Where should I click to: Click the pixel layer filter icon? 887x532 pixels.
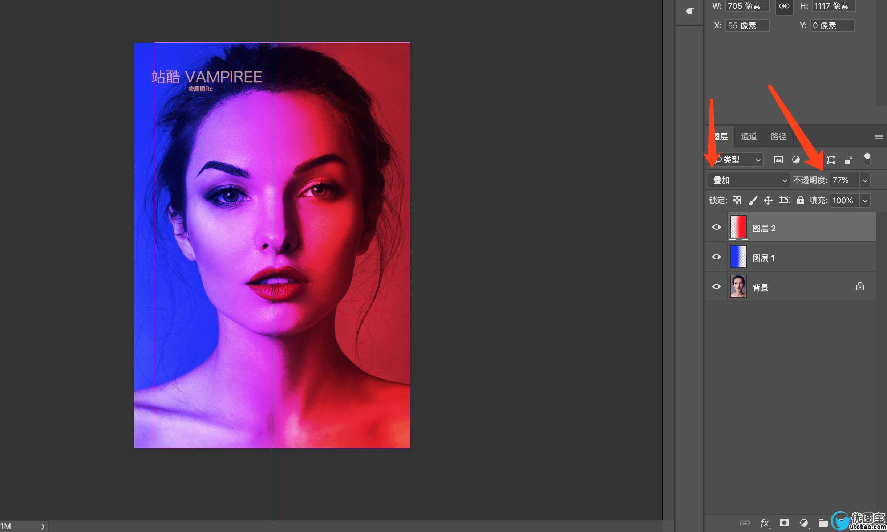778,160
